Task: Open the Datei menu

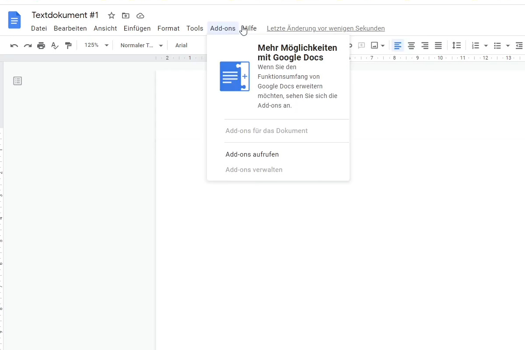Action: 39,28
